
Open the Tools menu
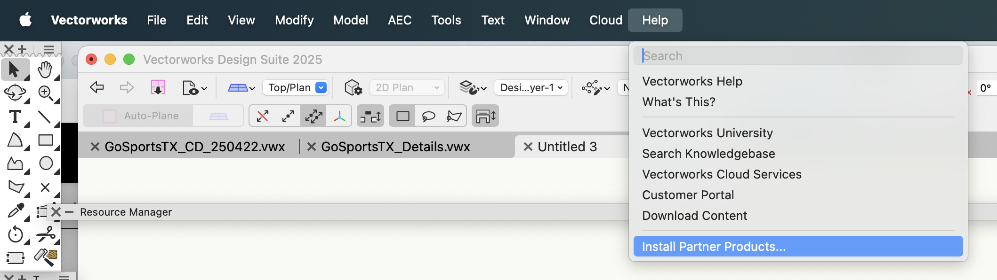click(x=446, y=20)
